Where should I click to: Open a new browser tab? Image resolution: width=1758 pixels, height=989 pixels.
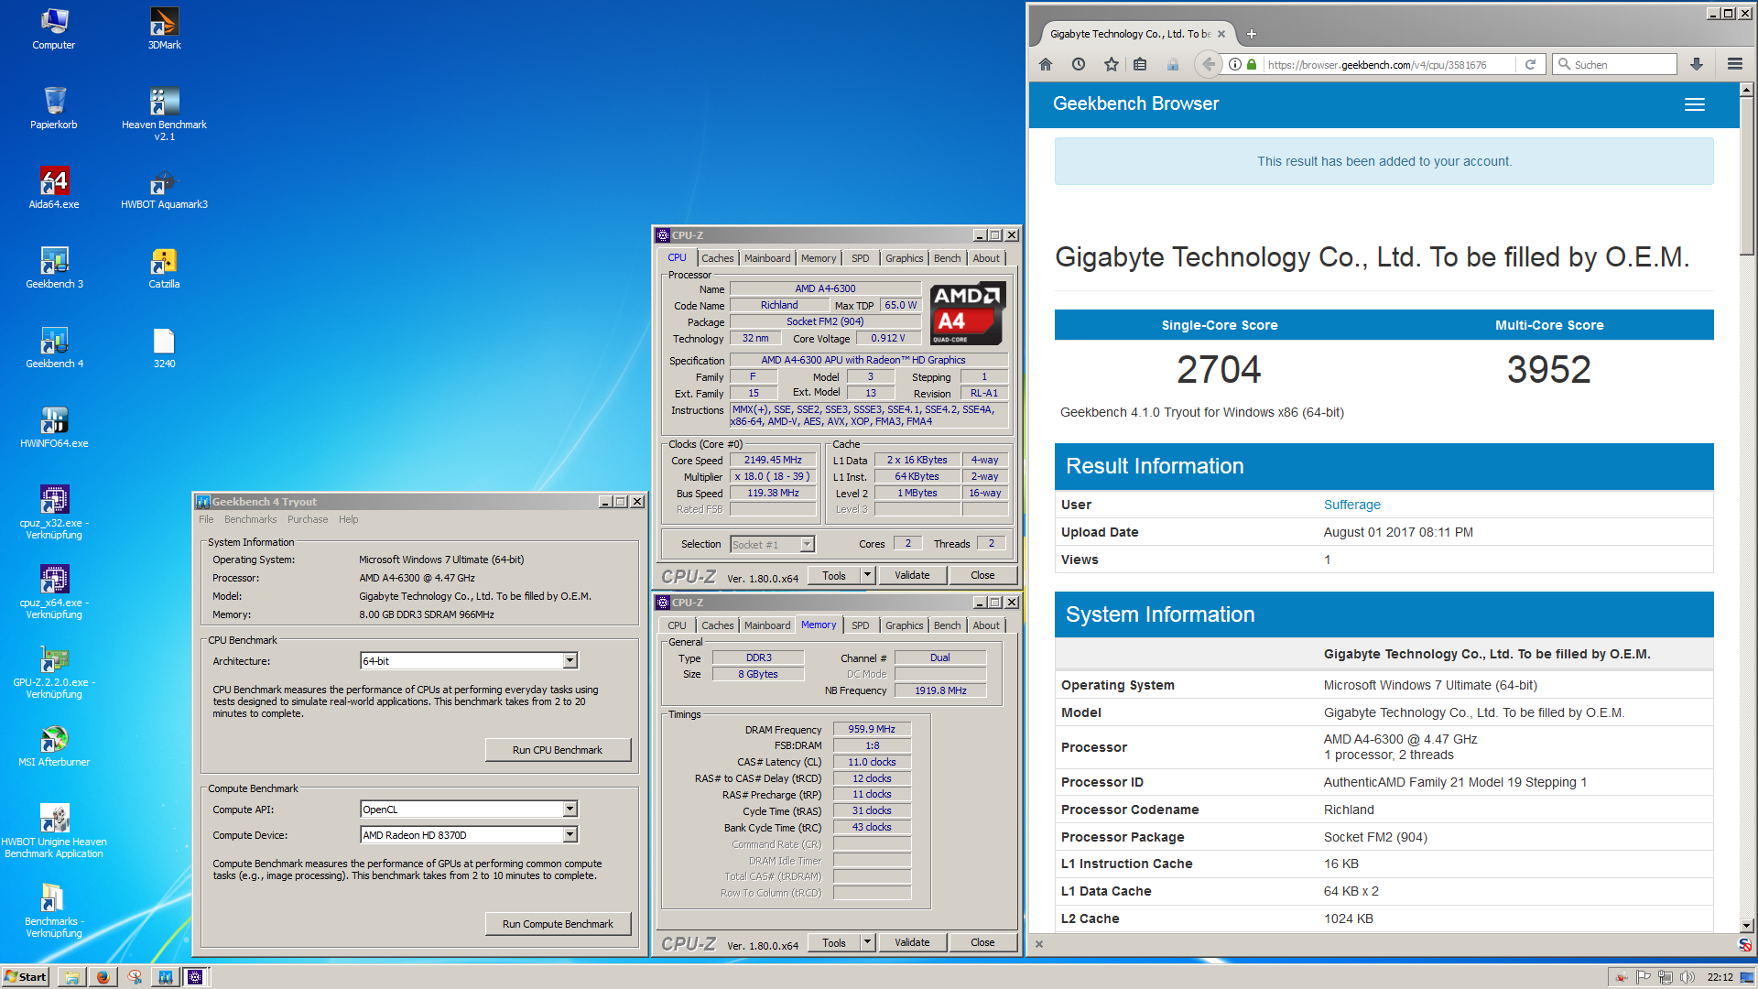click(1252, 34)
